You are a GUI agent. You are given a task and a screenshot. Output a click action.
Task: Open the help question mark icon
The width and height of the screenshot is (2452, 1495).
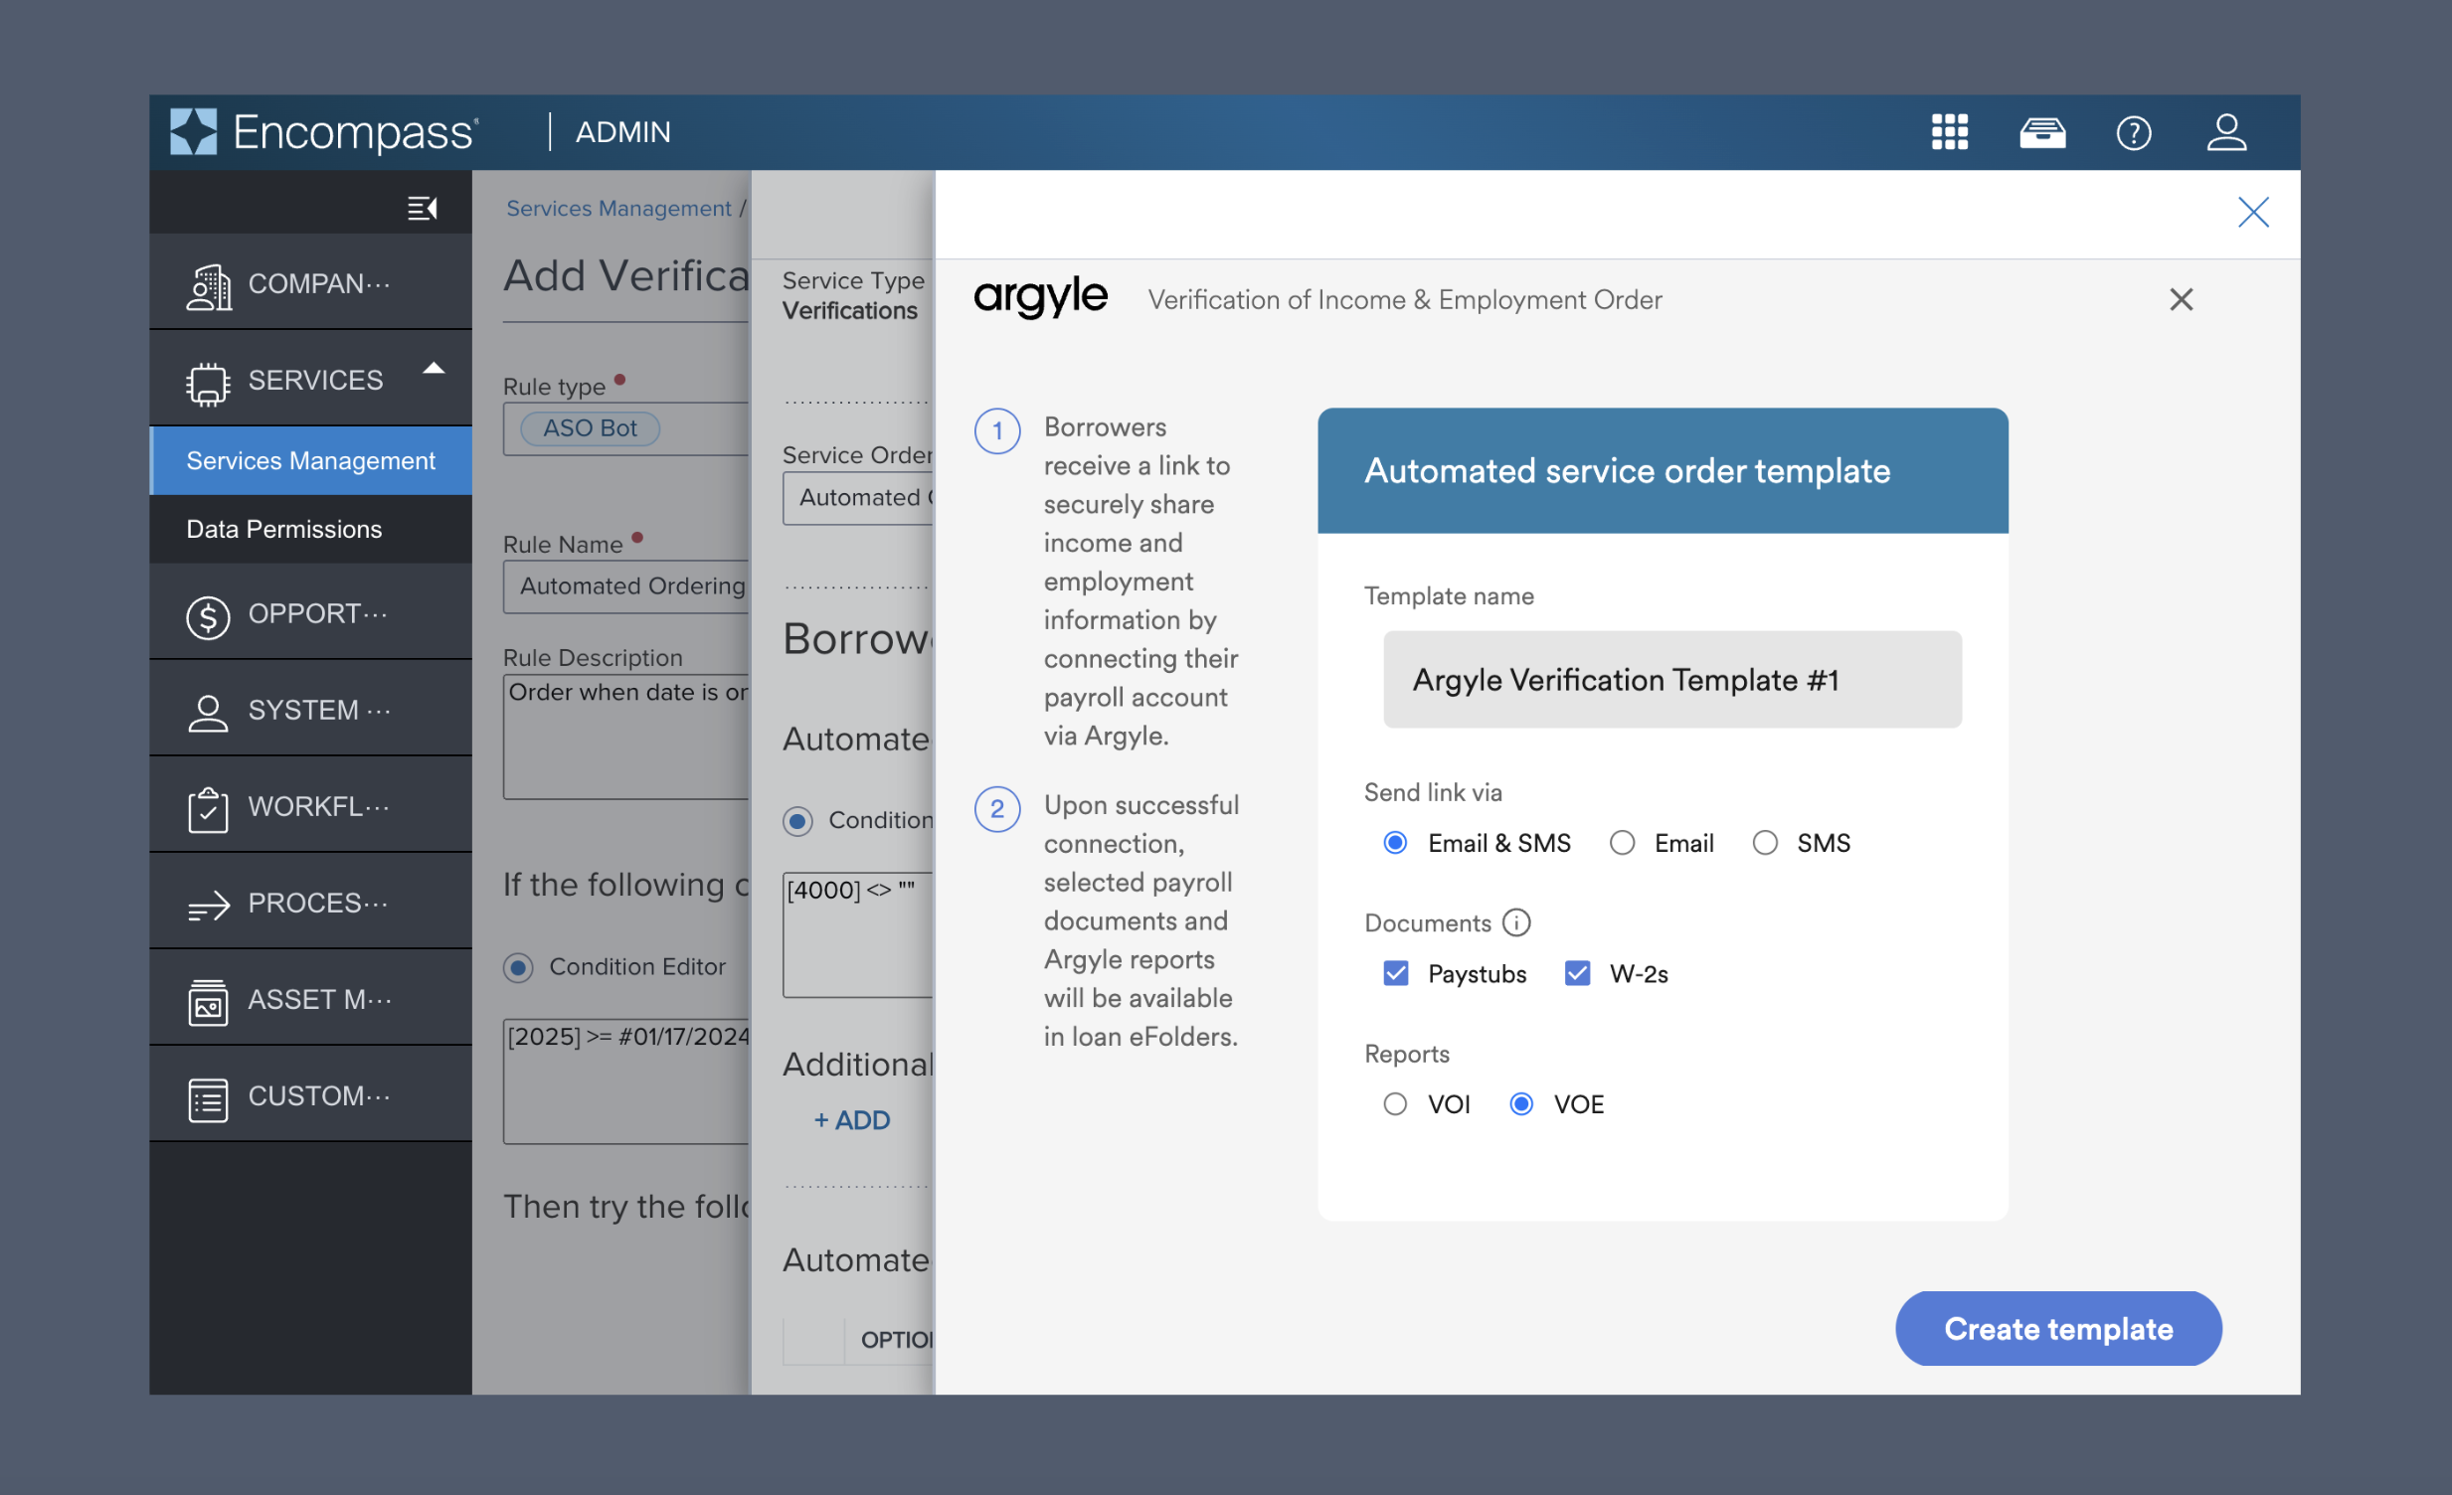click(2133, 131)
